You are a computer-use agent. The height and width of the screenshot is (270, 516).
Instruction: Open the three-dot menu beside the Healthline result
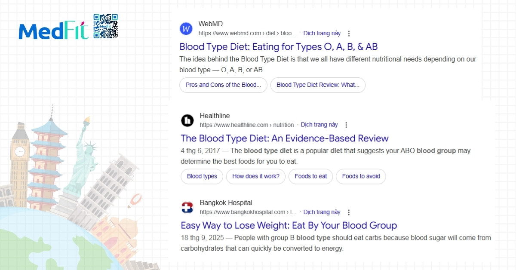tap(346, 125)
